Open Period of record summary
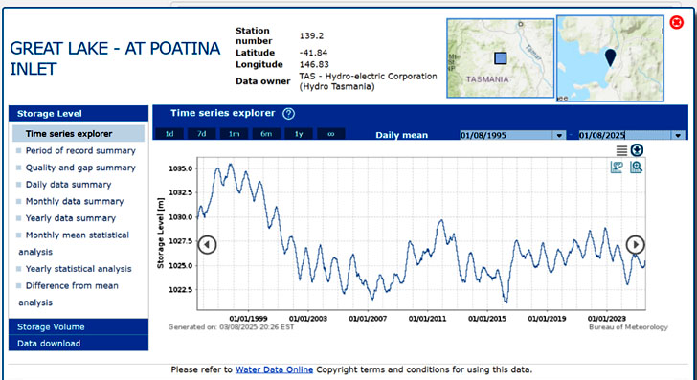This screenshot has height=380, width=697. [x=80, y=150]
